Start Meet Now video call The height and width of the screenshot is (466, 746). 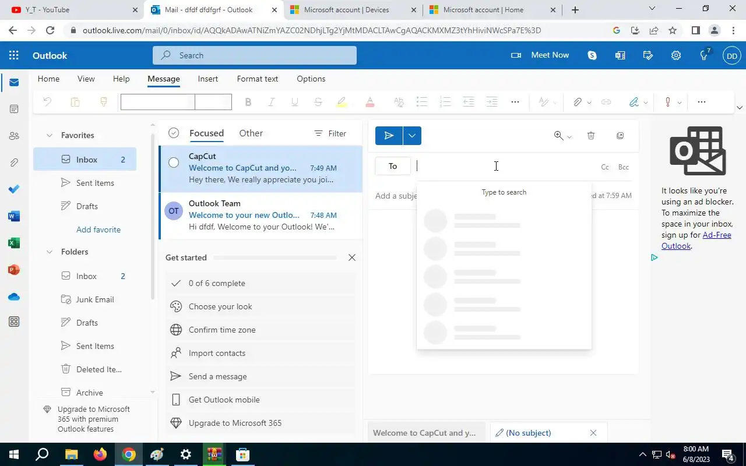point(540,55)
